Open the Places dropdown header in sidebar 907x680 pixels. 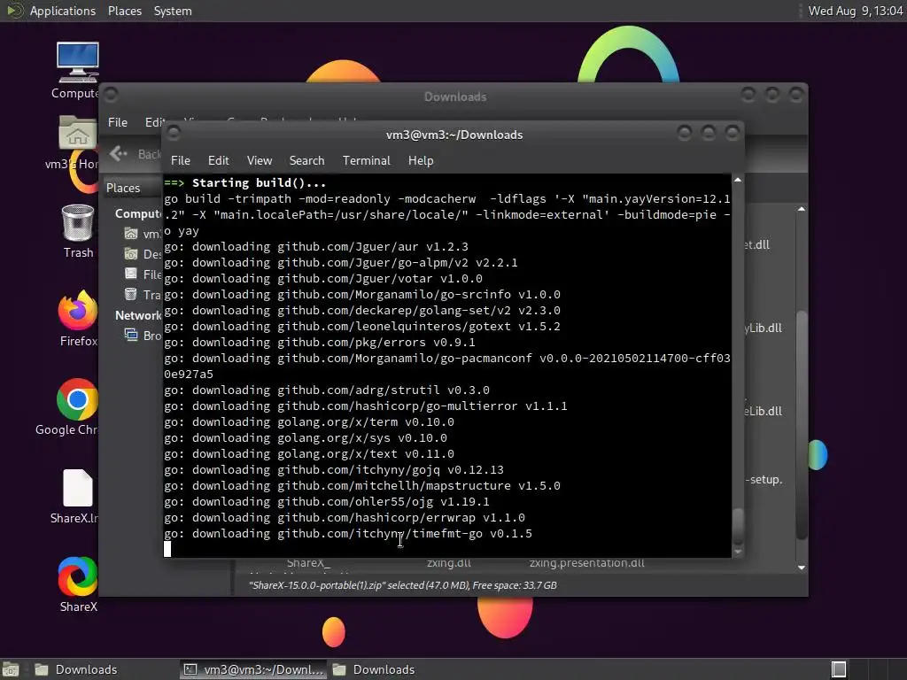pyautogui.click(x=133, y=188)
